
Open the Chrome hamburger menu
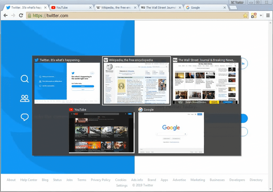click(268, 15)
